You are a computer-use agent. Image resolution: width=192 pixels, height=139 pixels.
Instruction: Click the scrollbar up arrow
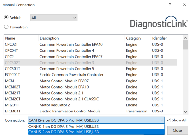185,38
